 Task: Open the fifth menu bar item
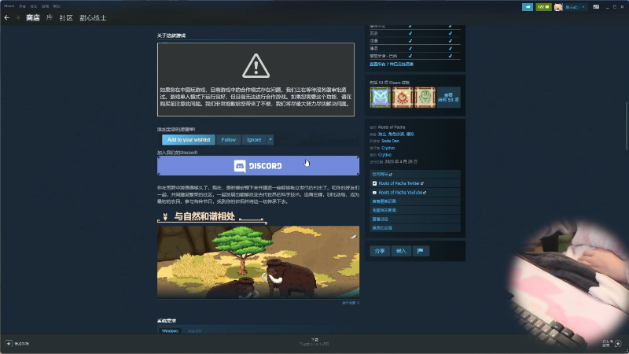click(x=57, y=6)
